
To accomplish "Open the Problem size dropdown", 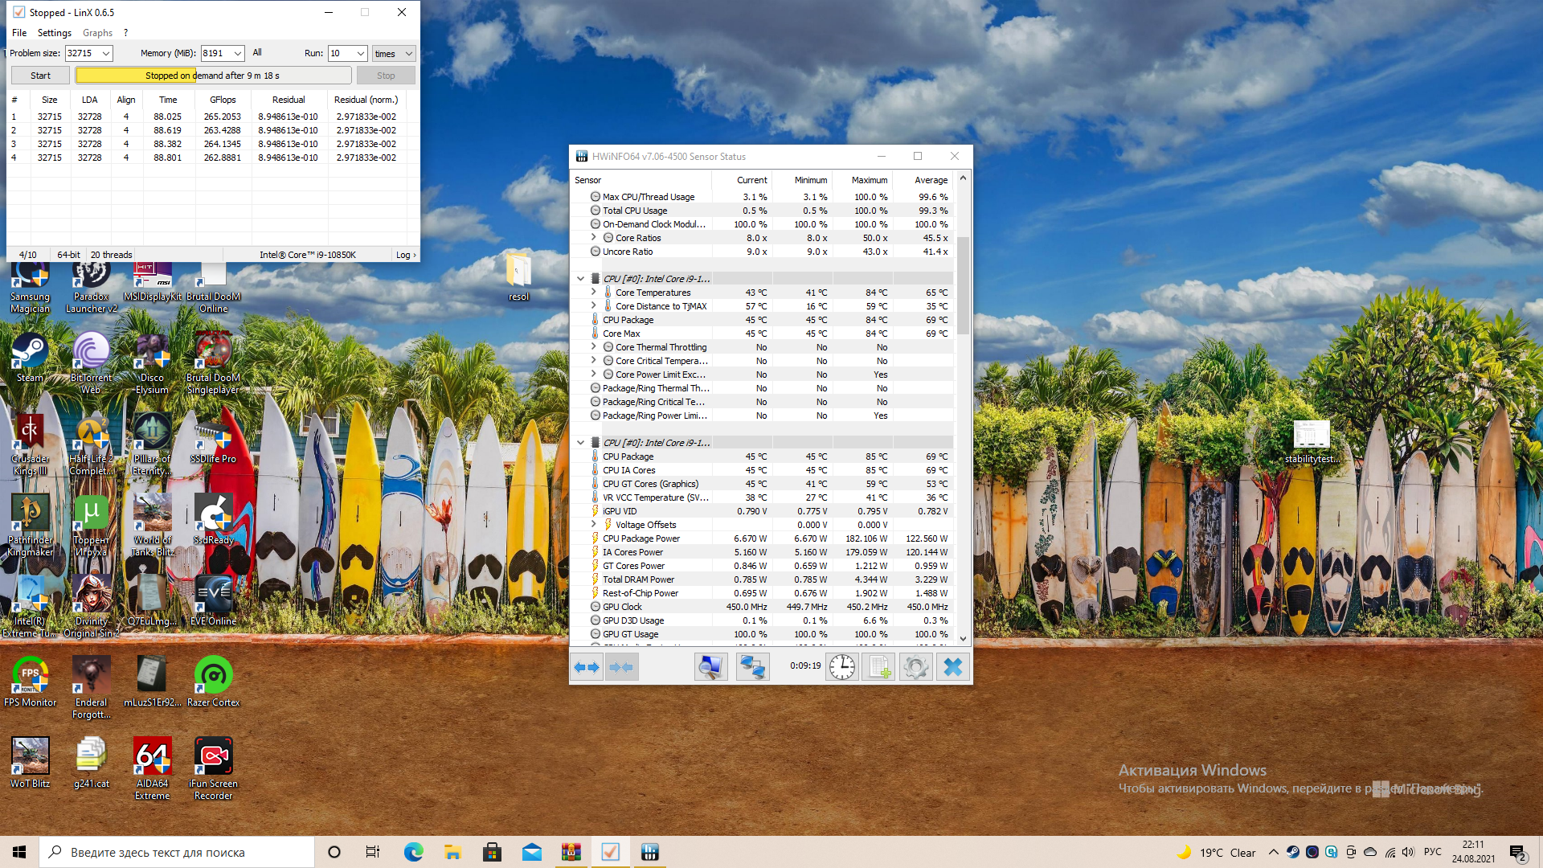I will tap(105, 54).
